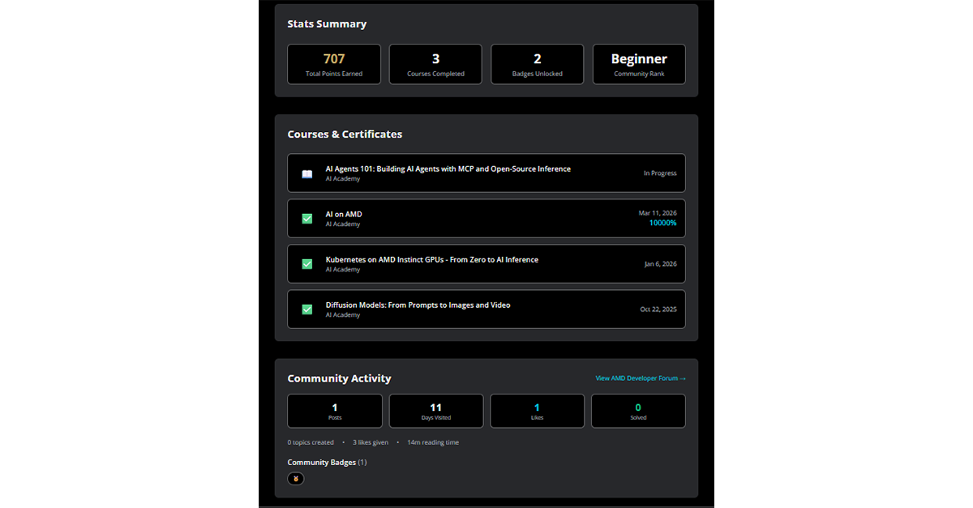This screenshot has height=508, width=973.
Task: Click the arrow in View AMD Developer Forum link
Action: pos(683,378)
